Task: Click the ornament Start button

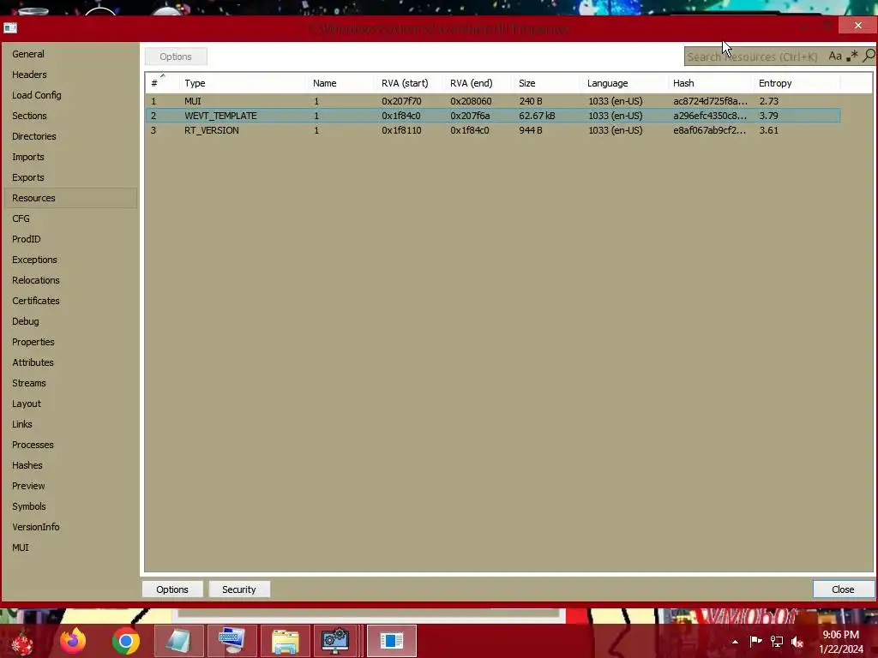Action: (22, 641)
